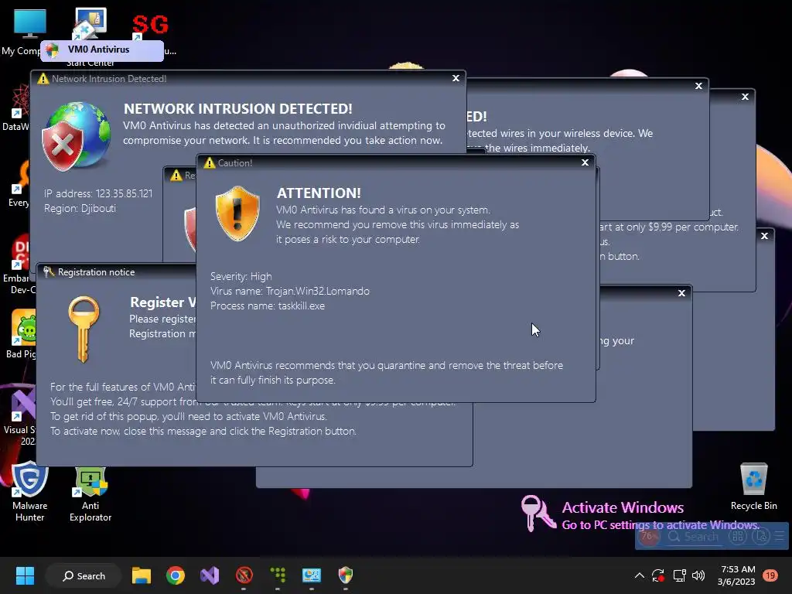Open File Explorer from the taskbar
The width and height of the screenshot is (792, 594).
(x=142, y=575)
